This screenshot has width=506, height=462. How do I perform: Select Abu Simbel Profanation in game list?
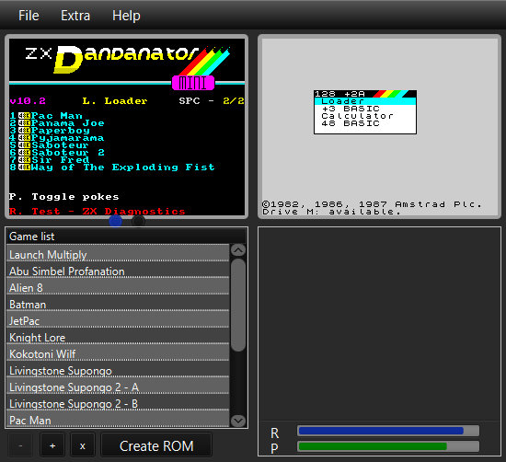click(118, 271)
